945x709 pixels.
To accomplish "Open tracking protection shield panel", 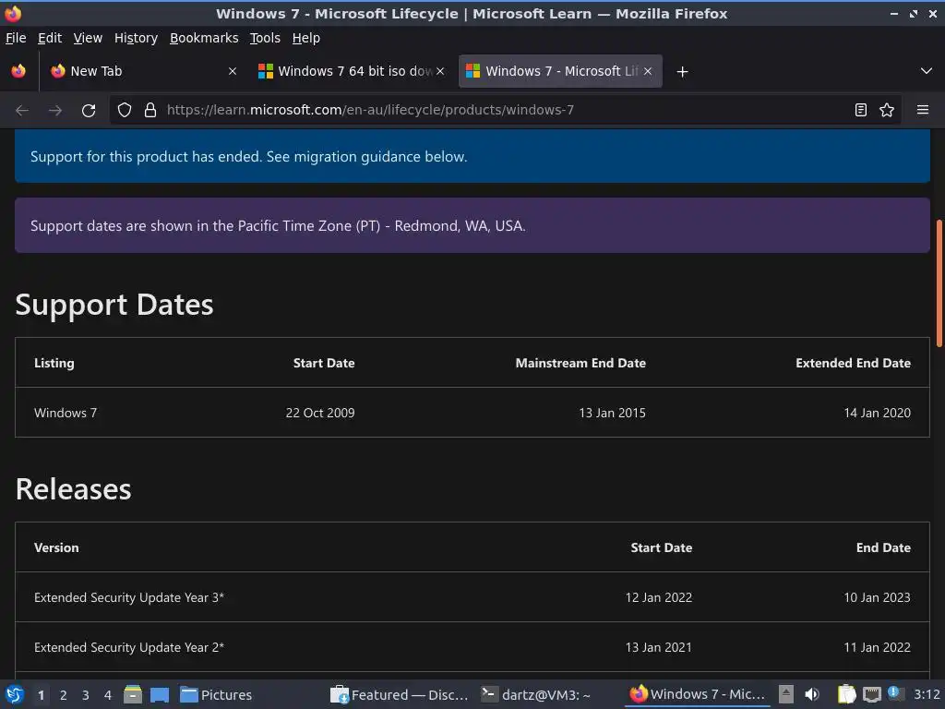I will [x=125, y=110].
